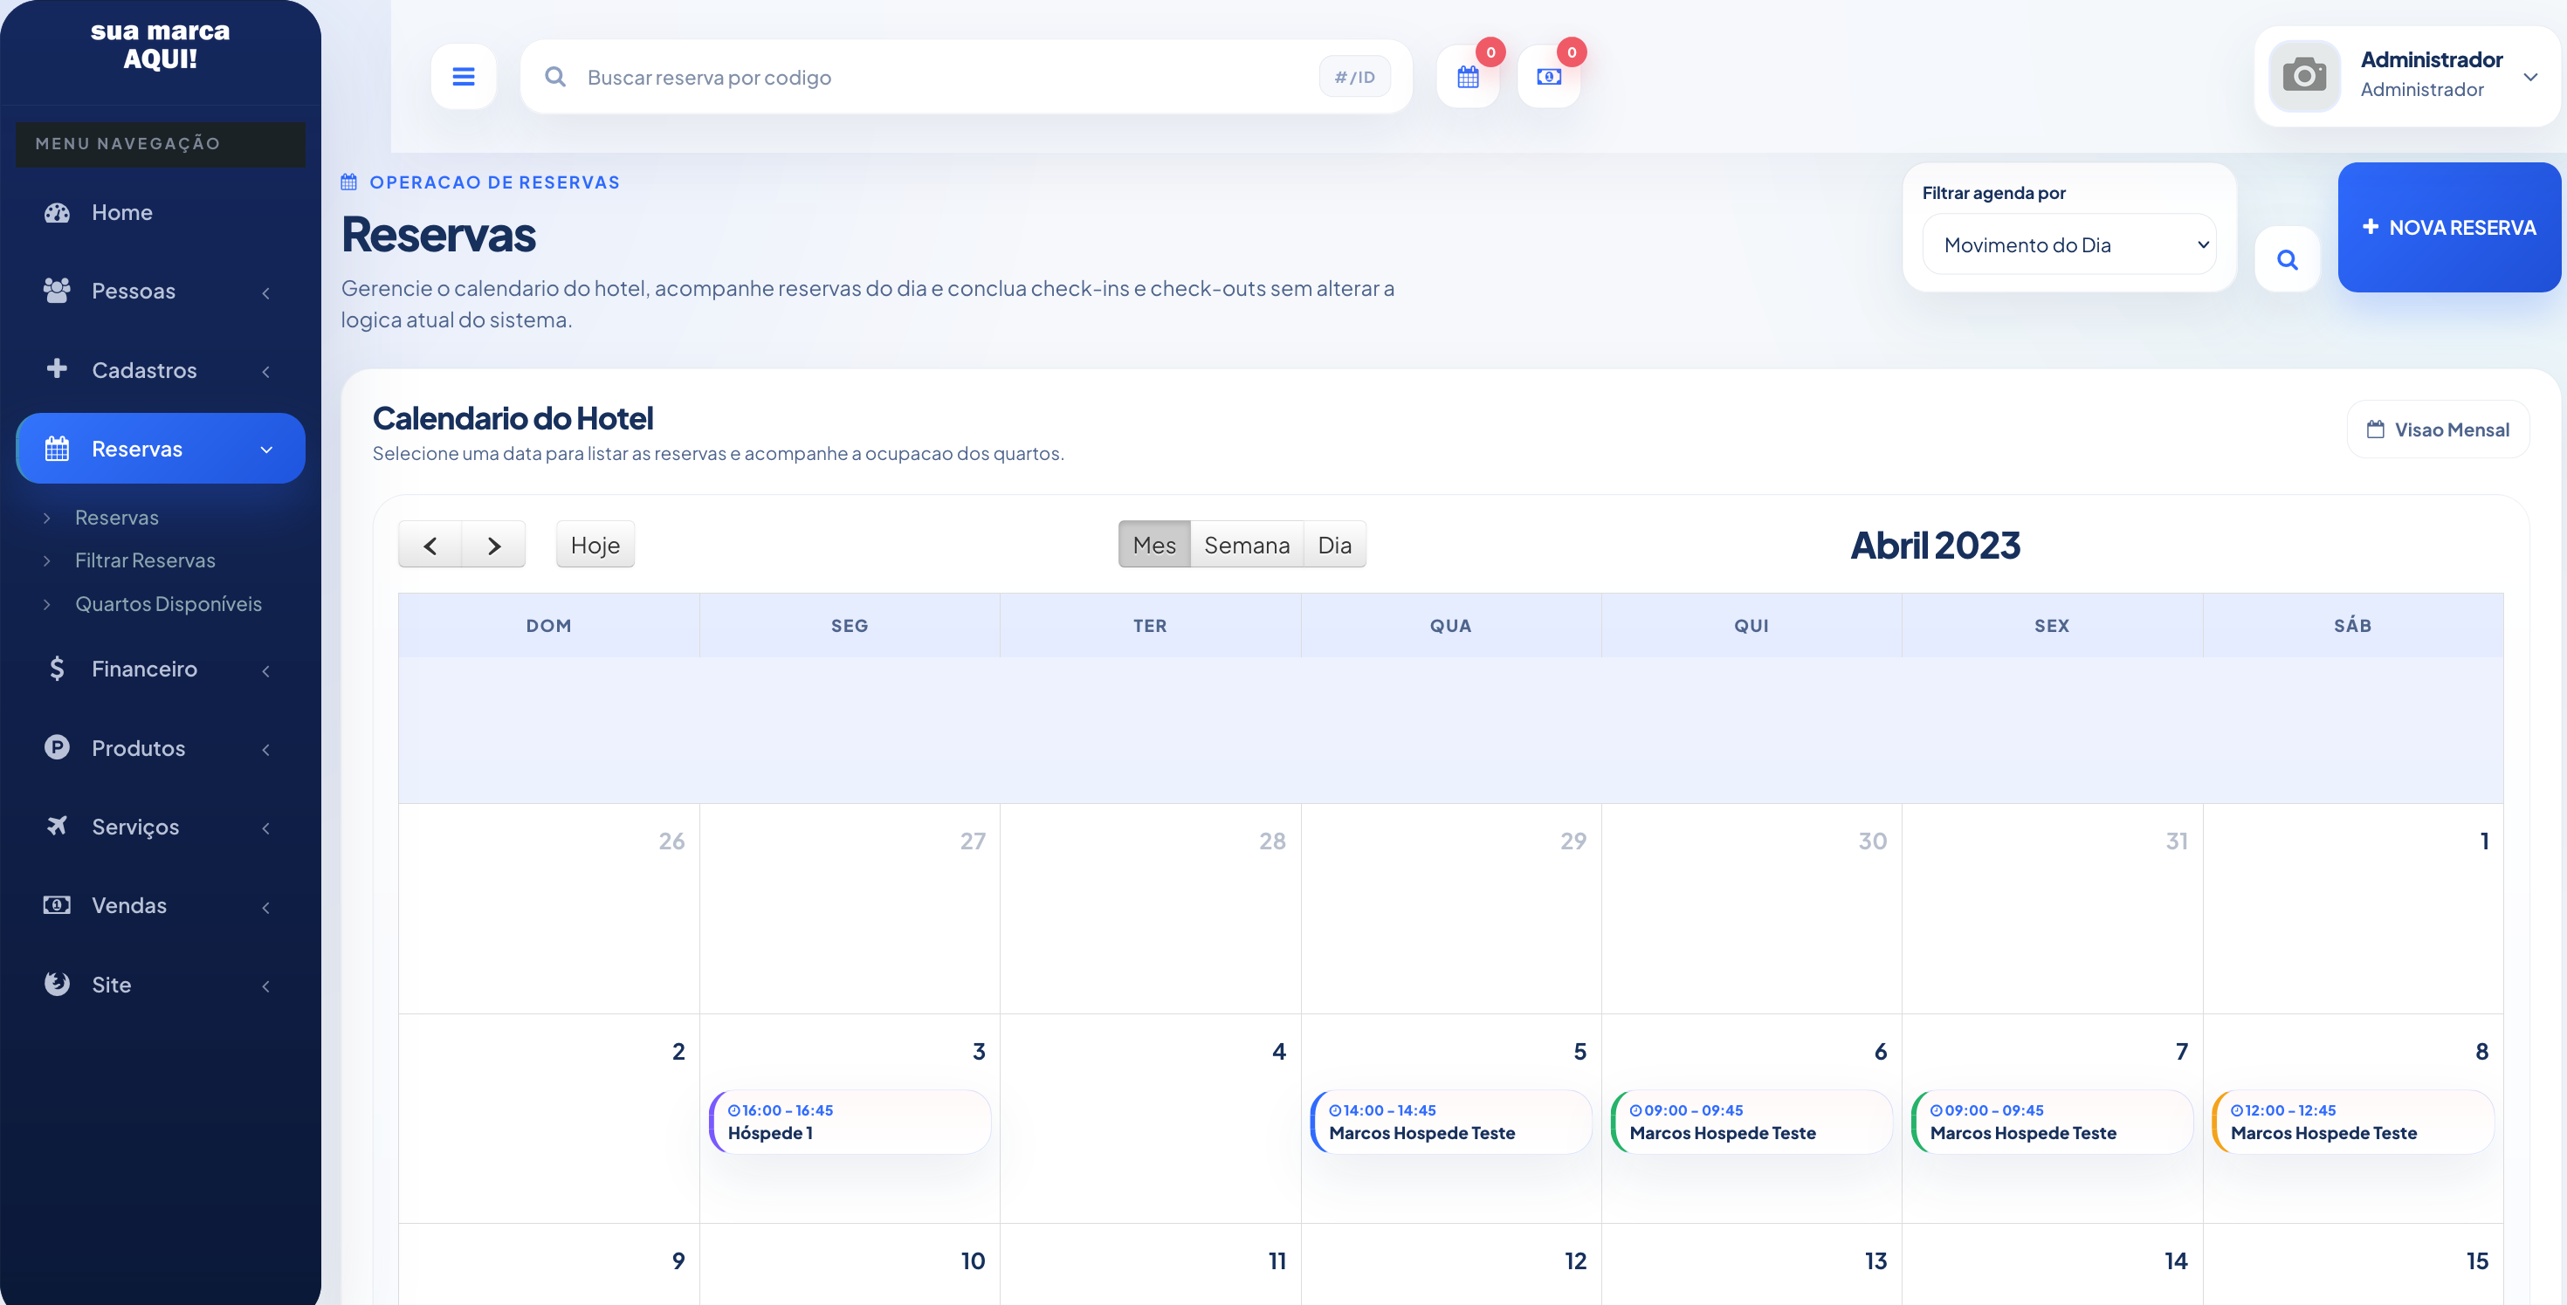Go to the next month arrow
This screenshot has height=1305, width=2567.
tap(493, 545)
